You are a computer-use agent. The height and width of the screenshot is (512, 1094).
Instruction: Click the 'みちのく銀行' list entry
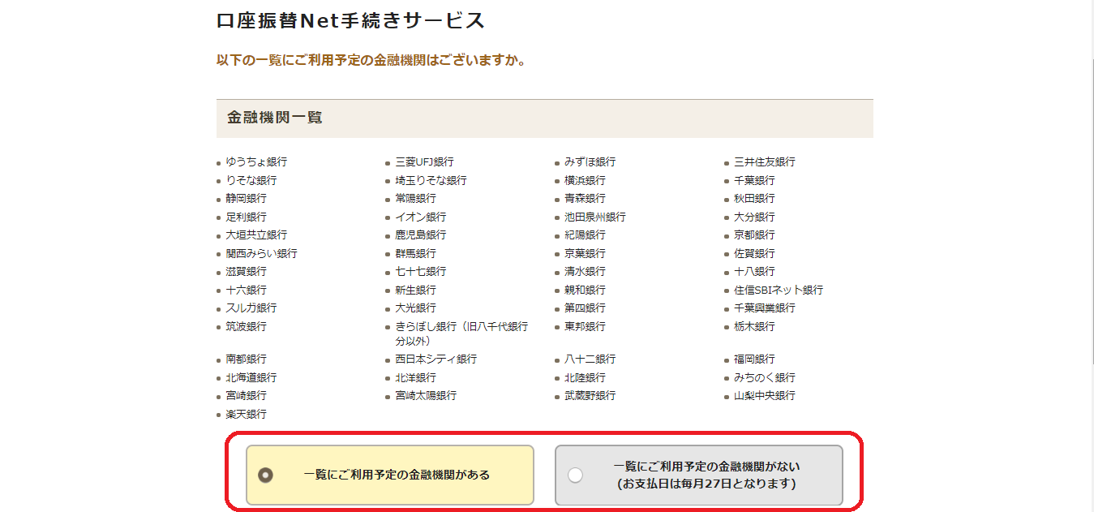[x=764, y=377]
